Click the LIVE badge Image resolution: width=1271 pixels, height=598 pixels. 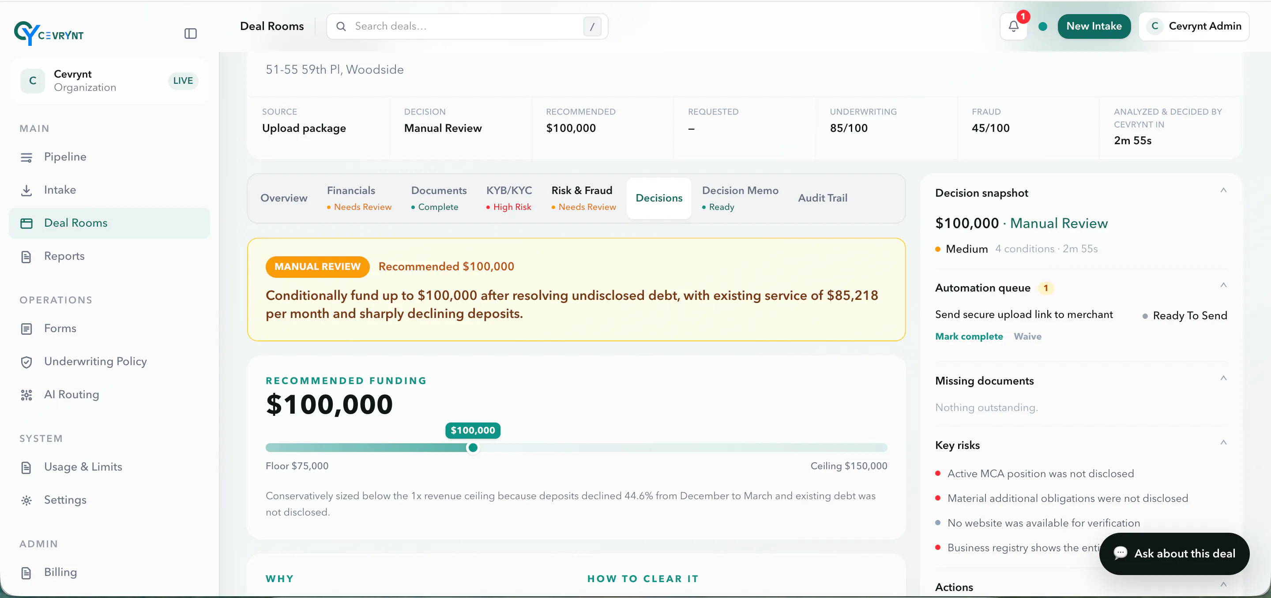(183, 81)
